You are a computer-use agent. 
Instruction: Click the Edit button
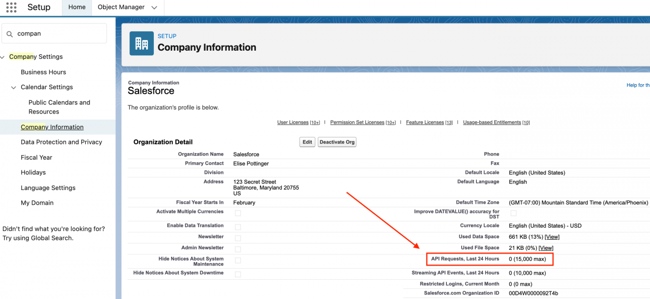click(307, 142)
